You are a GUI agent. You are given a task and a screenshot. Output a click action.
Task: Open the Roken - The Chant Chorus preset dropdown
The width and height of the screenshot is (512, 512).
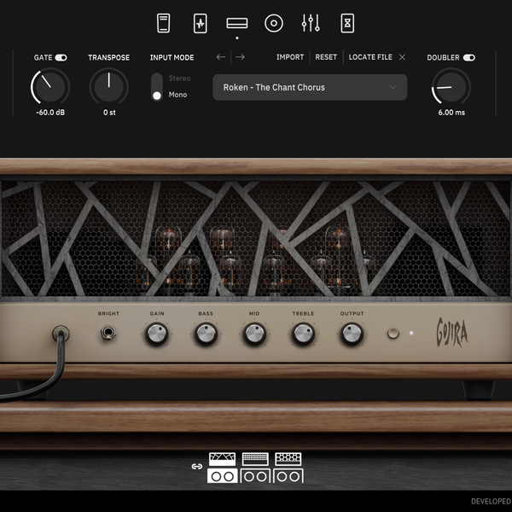tap(310, 87)
